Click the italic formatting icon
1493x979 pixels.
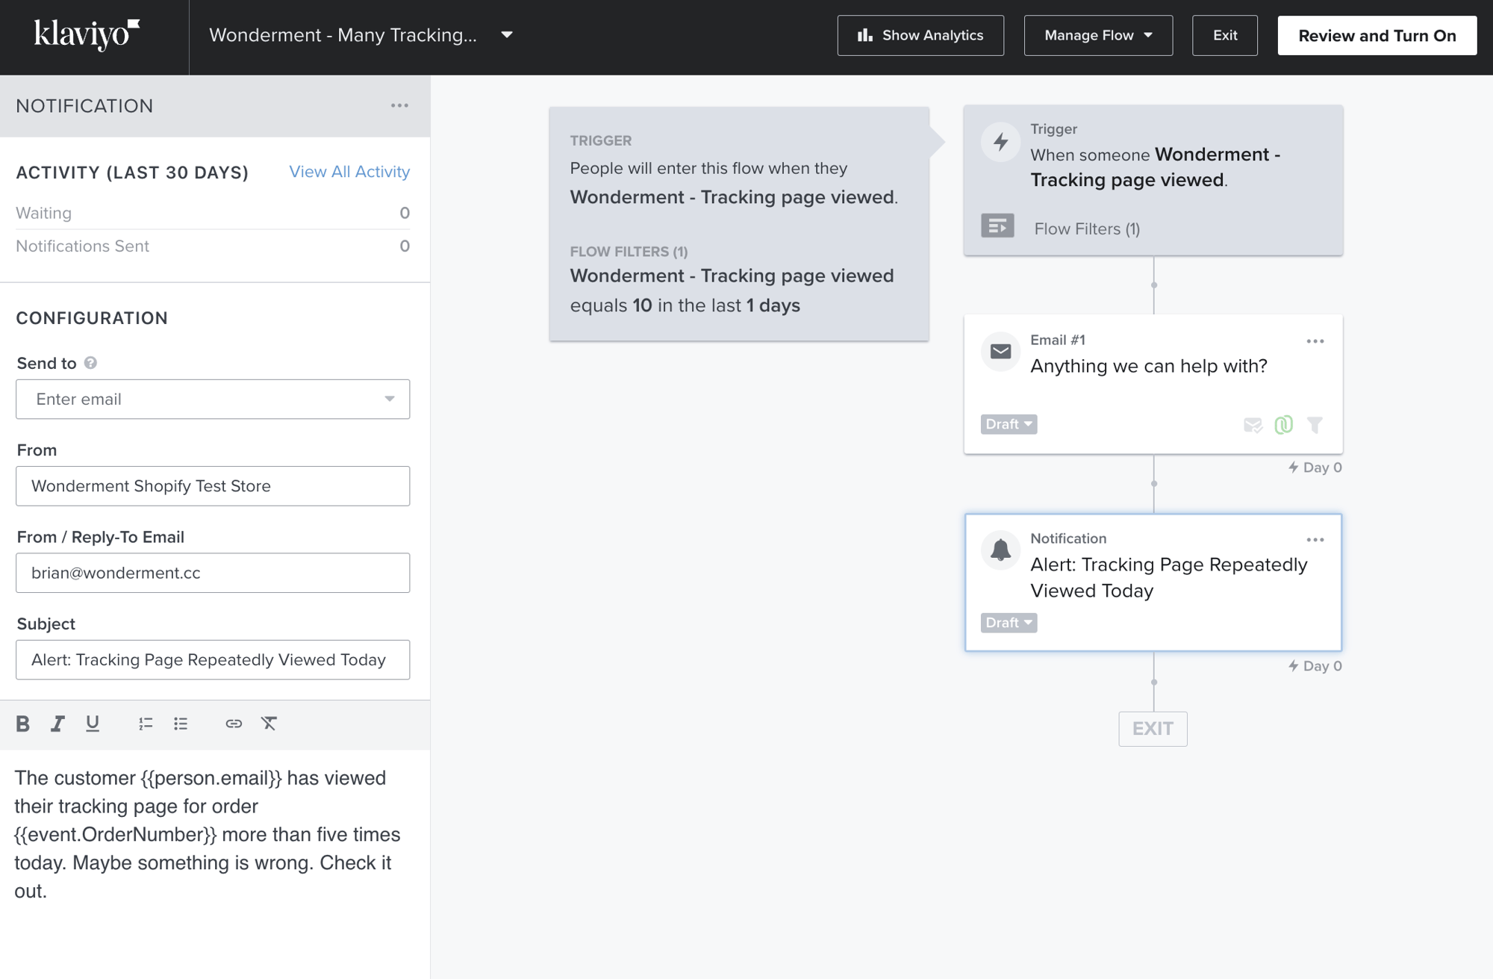pos(57,724)
